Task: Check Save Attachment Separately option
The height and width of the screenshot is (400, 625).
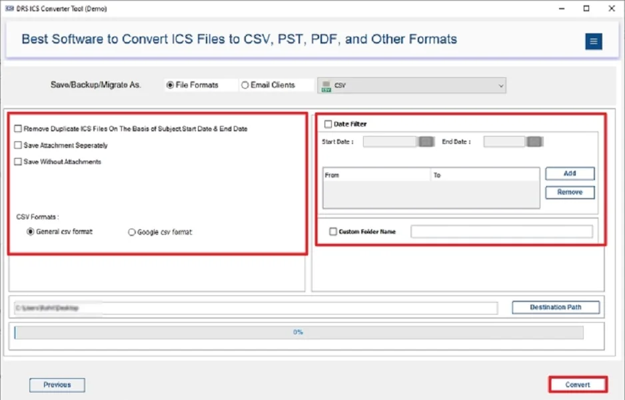Action: coord(18,145)
